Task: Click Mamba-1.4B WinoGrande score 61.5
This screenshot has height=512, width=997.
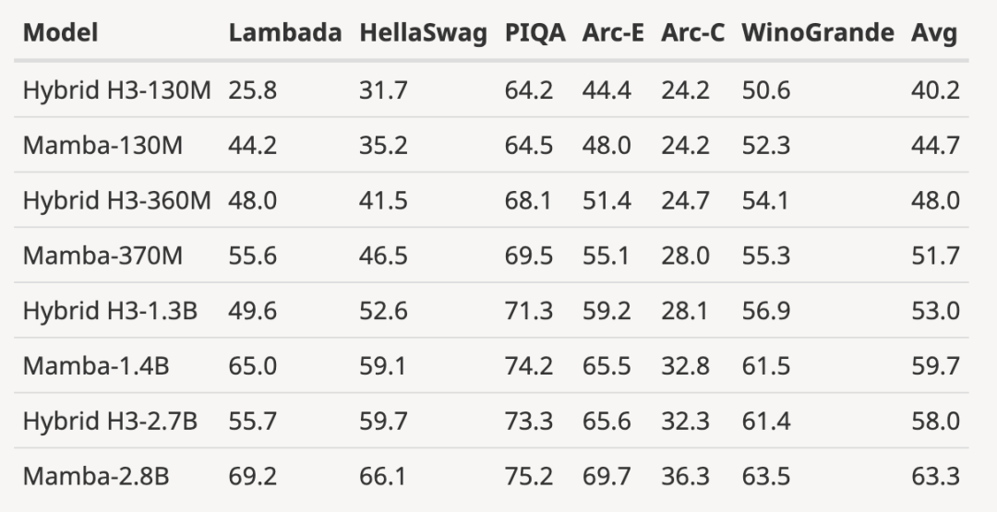Action: [765, 366]
